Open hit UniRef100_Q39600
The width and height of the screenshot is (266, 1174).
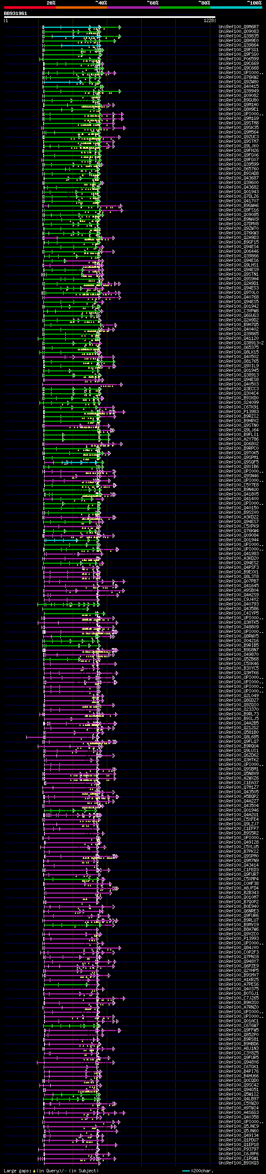tap(239, 183)
